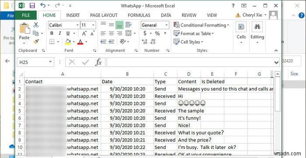
Task: Switch to the FORMULAS tab
Action: (x=139, y=15)
